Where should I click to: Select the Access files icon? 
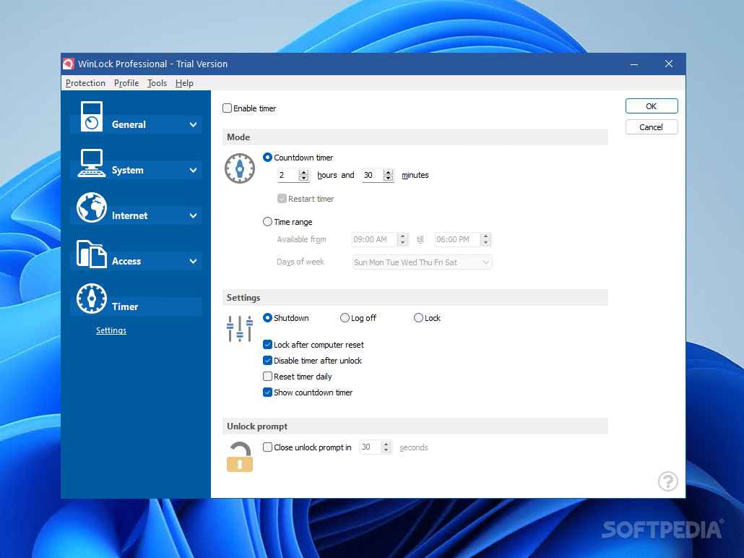coord(92,254)
